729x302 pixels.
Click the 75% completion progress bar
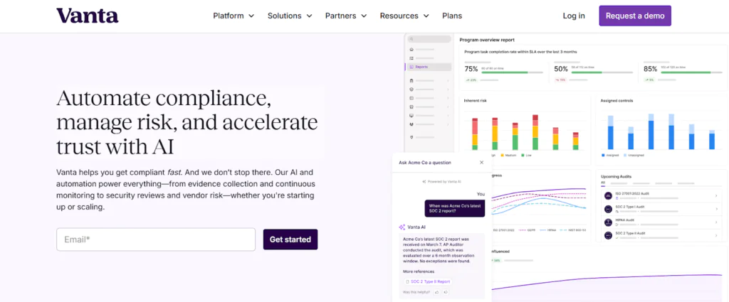click(513, 72)
